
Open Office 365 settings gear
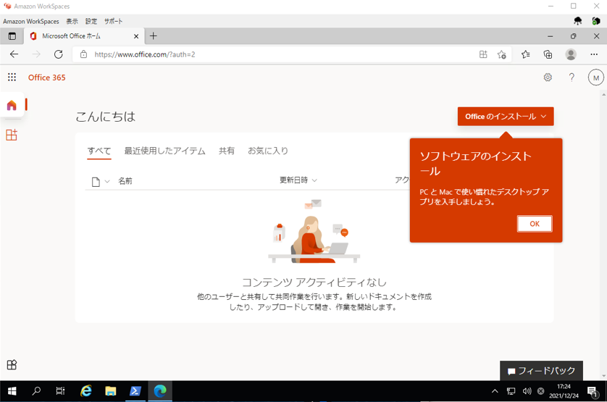pos(548,78)
